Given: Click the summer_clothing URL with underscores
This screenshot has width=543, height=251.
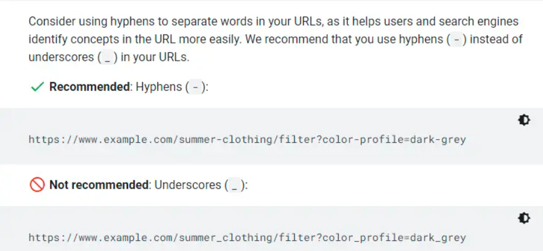Looking at the screenshot, I should pos(247,238).
